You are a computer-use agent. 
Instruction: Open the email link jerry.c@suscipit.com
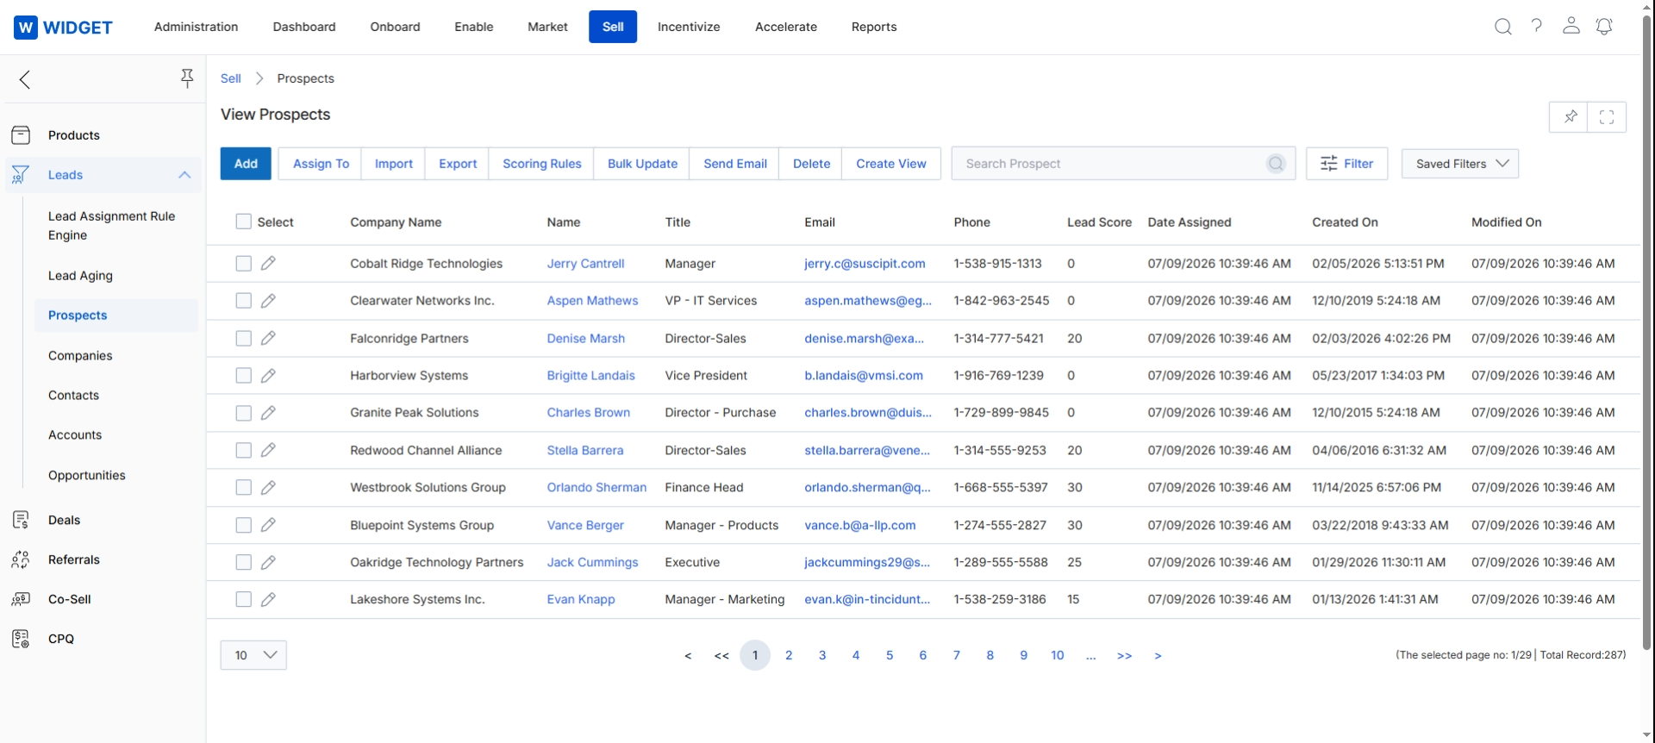pyautogui.click(x=865, y=264)
